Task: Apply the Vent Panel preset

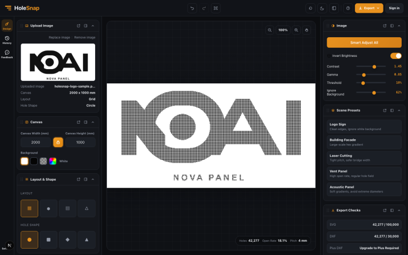Action: tap(364, 174)
